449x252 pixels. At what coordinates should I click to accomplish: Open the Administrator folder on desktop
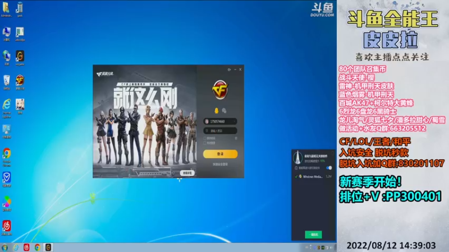point(6,9)
